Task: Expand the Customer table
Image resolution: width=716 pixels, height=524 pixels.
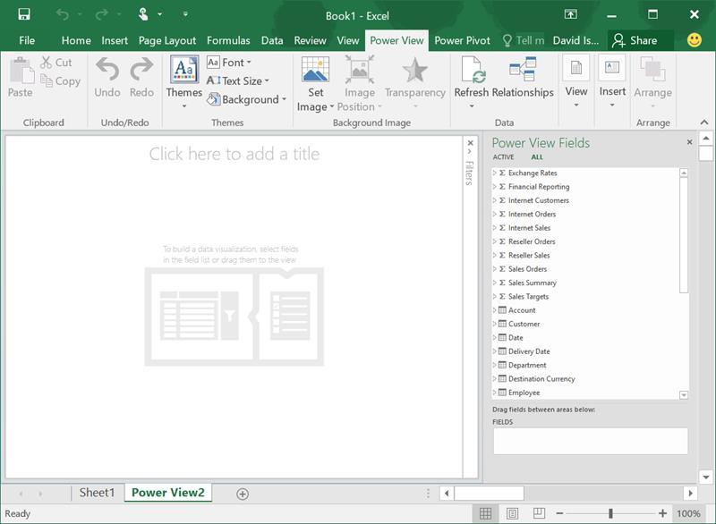Action: pos(495,324)
